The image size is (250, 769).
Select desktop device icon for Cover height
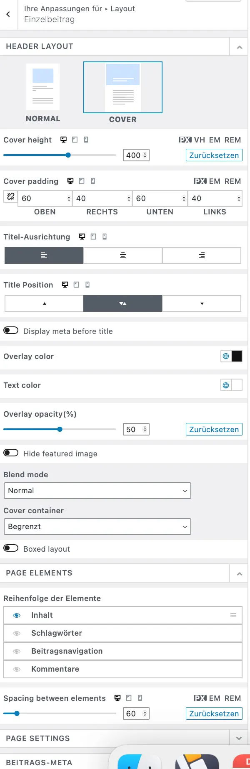point(63,140)
